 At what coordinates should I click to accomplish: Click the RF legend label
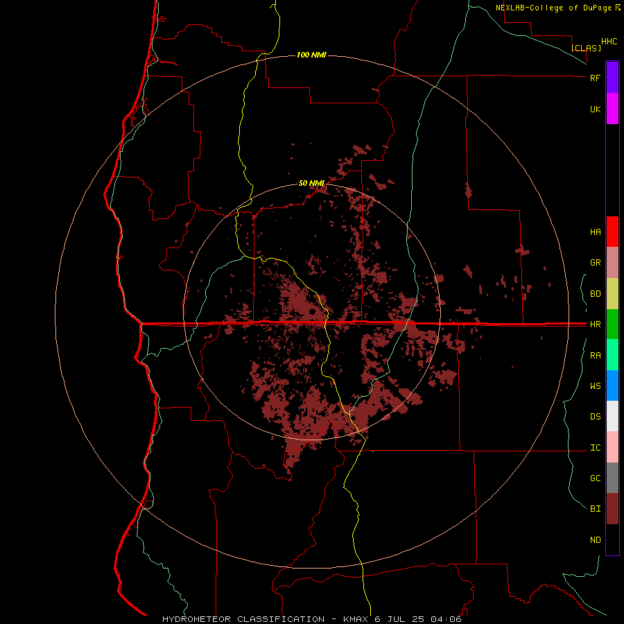pyautogui.click(x=595, y=78)
